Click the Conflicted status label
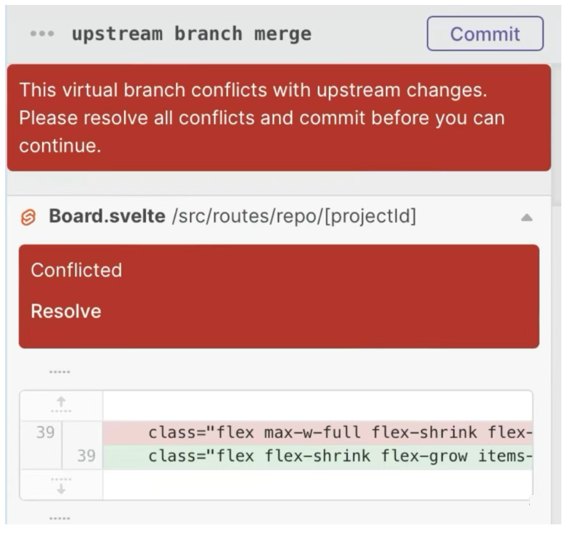573x533 pixels. 76,271
